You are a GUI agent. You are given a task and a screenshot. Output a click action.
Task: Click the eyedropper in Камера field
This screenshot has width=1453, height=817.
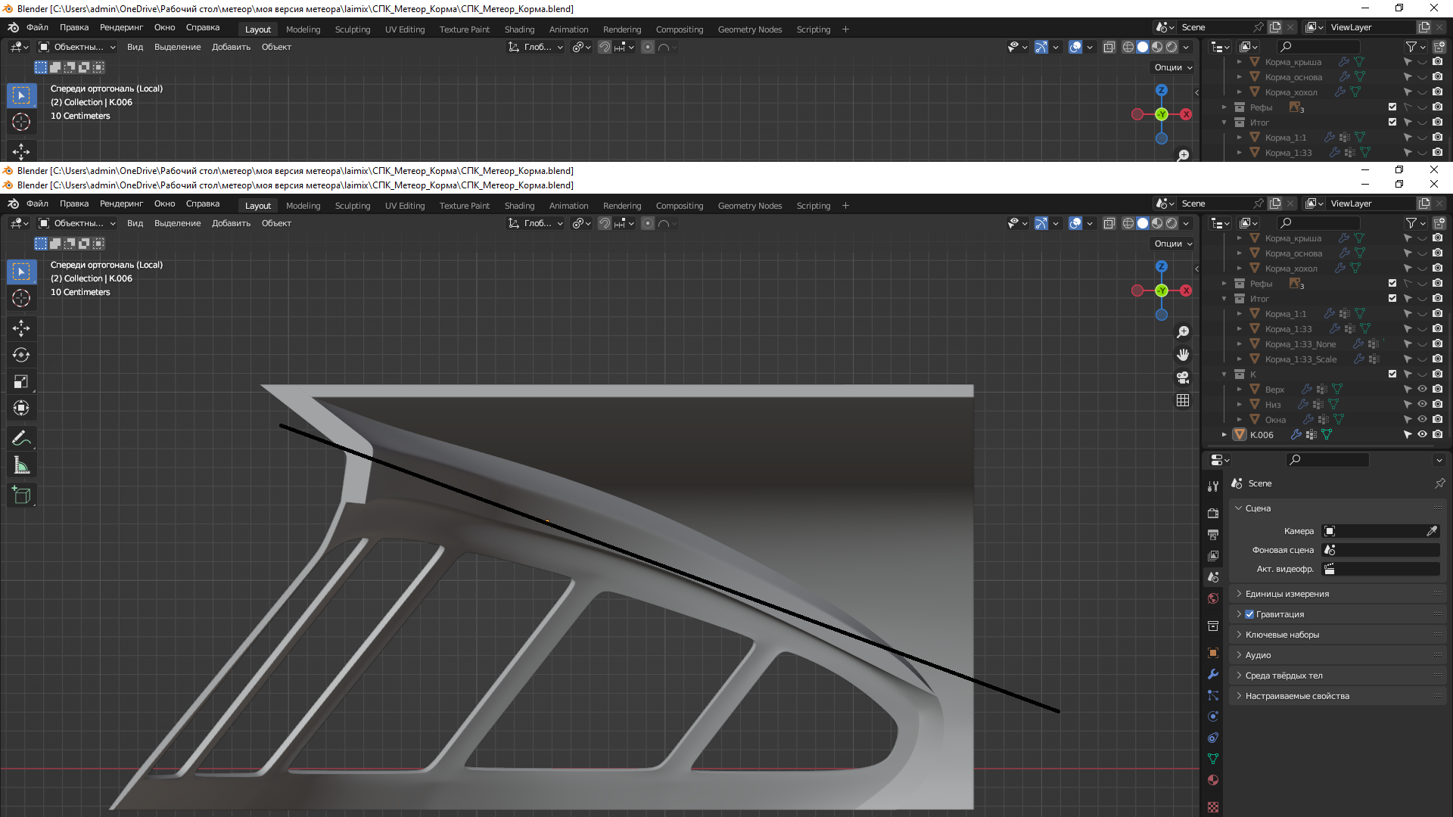1431,531
